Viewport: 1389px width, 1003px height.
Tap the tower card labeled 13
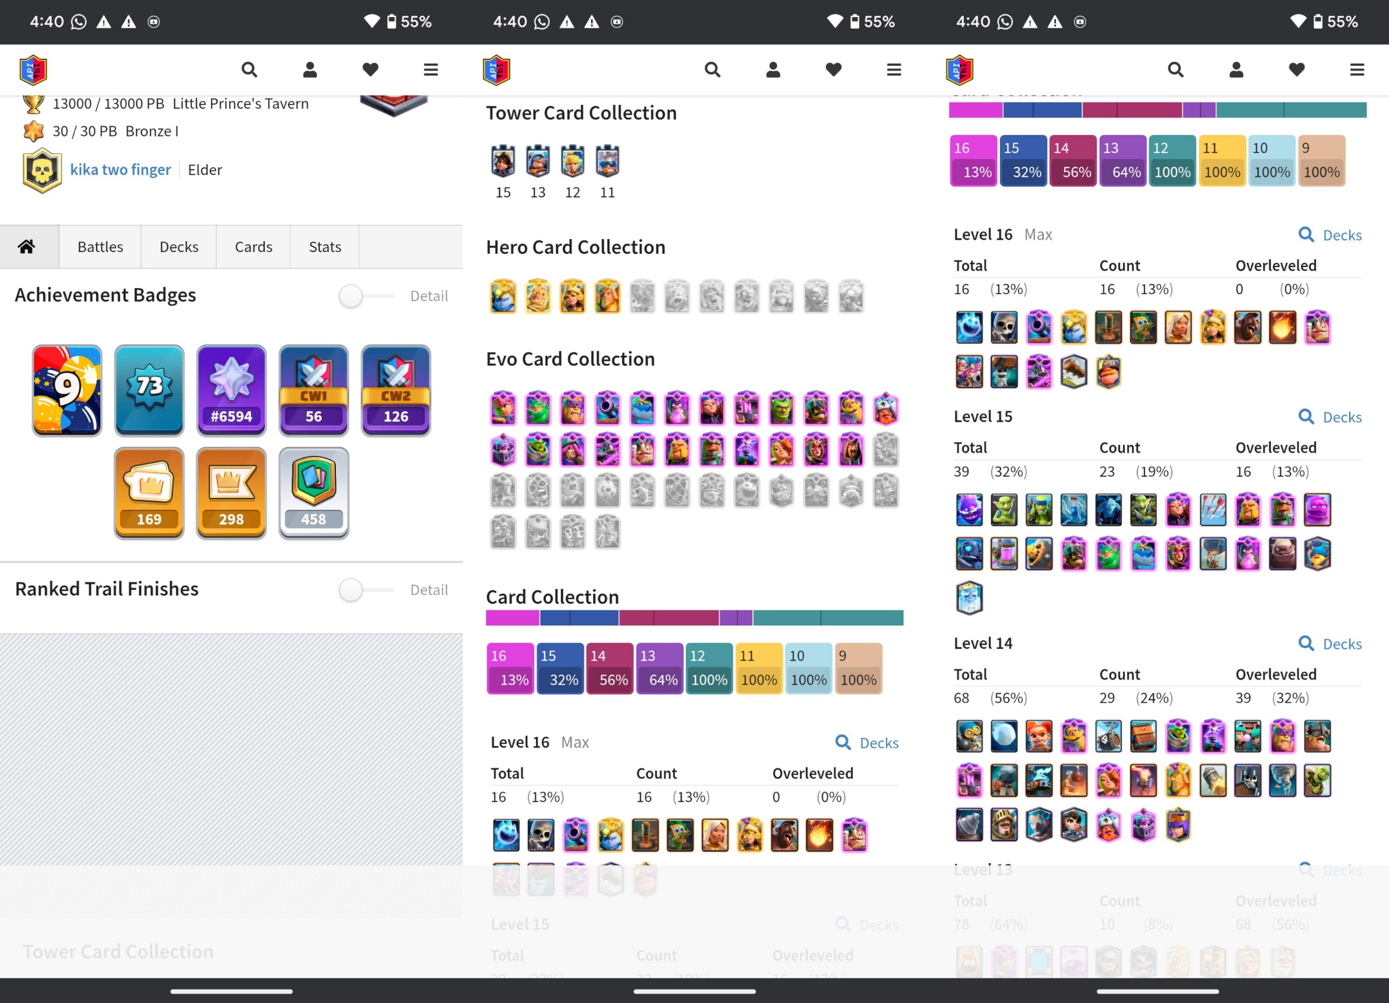pyautogui.click(x=538, y=161)
